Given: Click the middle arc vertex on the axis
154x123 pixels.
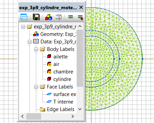Looking at the screenshot, I should 119,59.
